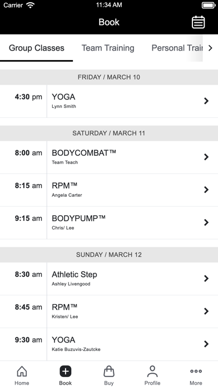Open the More three-dots icon

(x=196, y=371)
